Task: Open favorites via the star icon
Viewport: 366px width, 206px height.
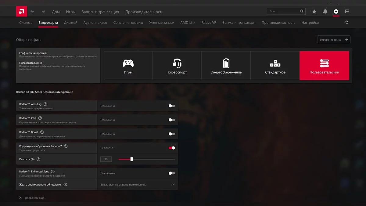Action: pos(314,12)
